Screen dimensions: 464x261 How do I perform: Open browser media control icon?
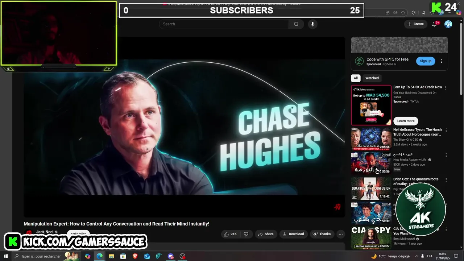click(424, 13)
